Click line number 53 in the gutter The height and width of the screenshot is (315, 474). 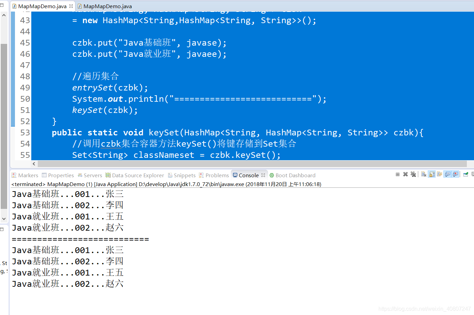click(25, 133)
